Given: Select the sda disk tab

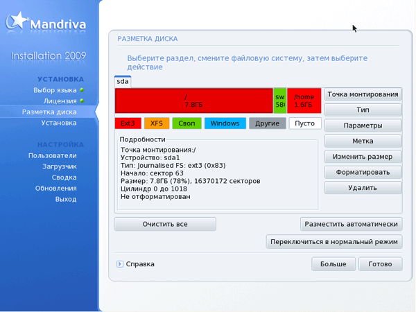Looking at the screenshot, I should [123, 81].
